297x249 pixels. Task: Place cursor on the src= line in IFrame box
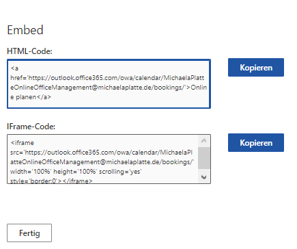(x=101, y=153)
